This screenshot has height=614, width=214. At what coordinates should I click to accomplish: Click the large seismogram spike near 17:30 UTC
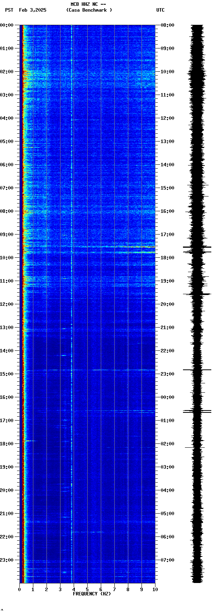(197, 247)
